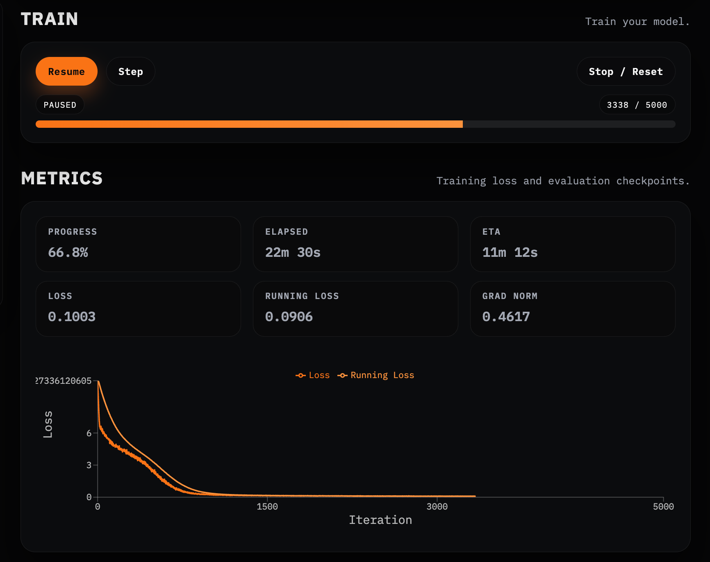Click the filled orange part of progress bar

249,124
